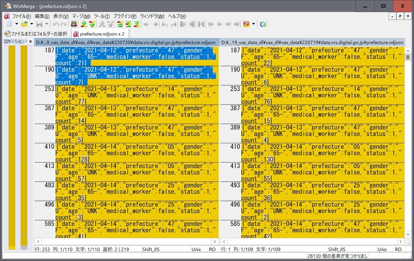Click the vertical scrollbar thumb
This screenshot has height=261, width=414.
[408, 57]
